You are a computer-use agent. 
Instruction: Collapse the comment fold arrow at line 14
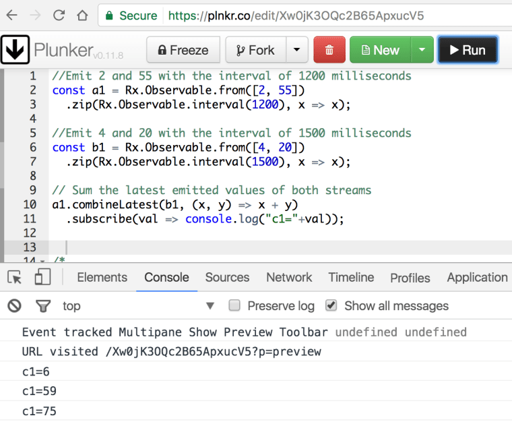tap(42, 260)
